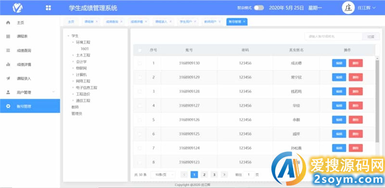Select the 网络工程 label in the tree
Viewport: 385px width, 188px height.
tap(83, 81)
